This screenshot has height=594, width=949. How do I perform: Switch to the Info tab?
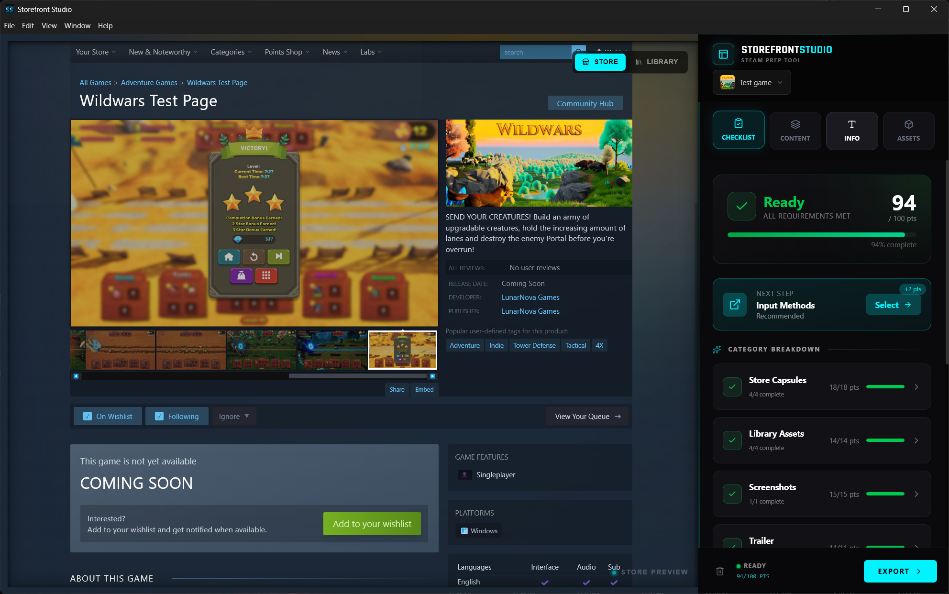(x=851, y=131)
